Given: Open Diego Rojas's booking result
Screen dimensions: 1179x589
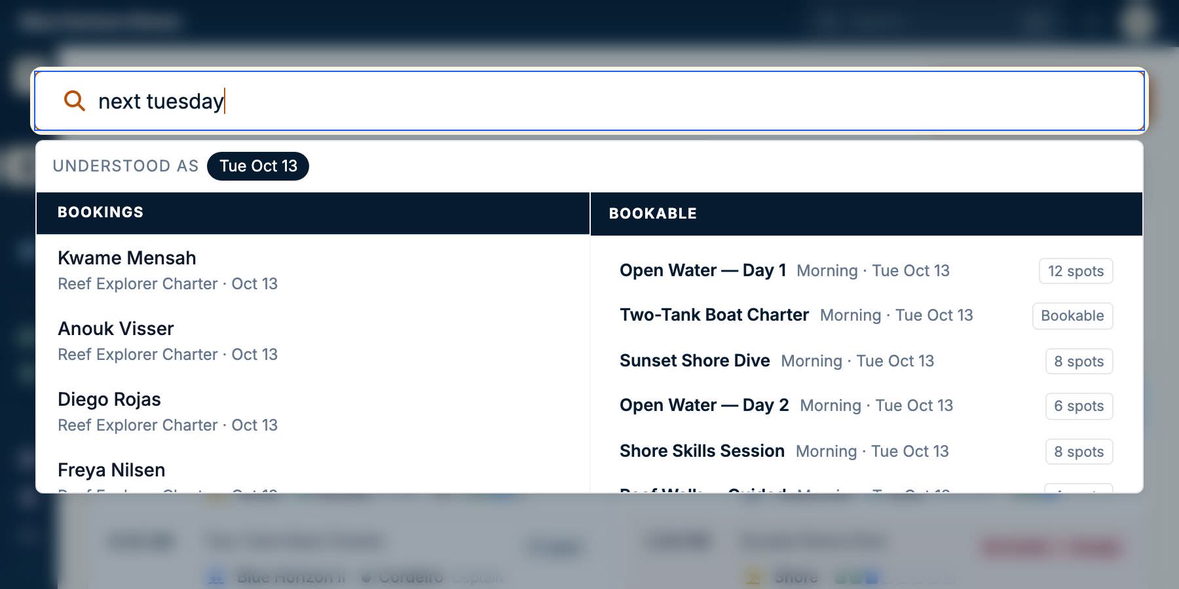Looking at the screenshot, I should point(313,412).
